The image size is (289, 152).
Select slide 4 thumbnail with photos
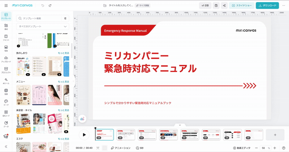coord(168,135)
